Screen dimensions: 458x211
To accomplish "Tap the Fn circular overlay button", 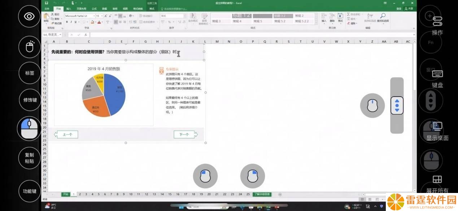I will coord(431,43).
